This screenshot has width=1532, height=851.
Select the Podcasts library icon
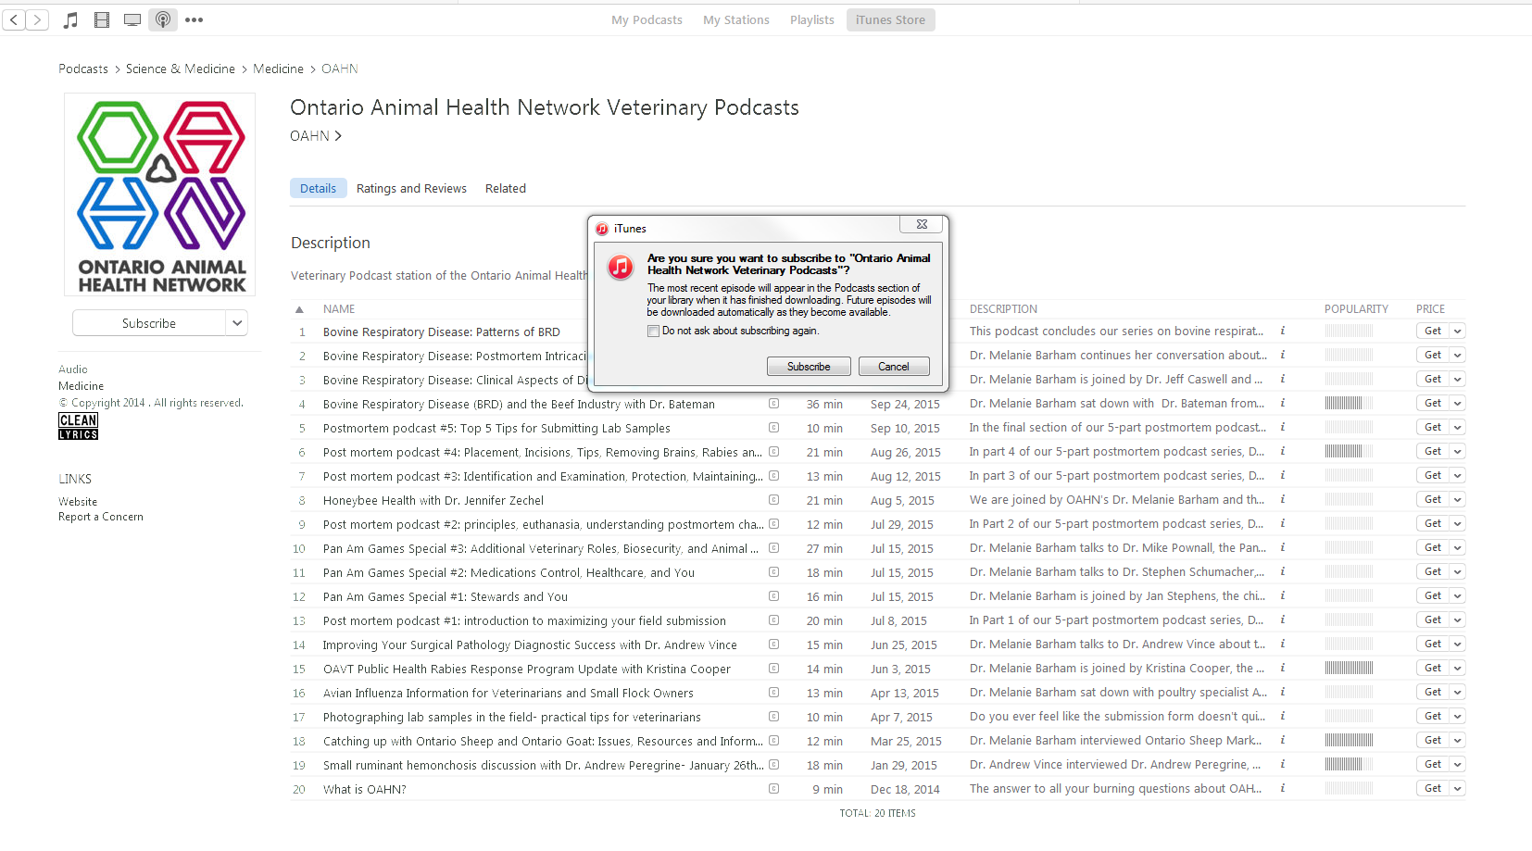[x=163, y=19]
